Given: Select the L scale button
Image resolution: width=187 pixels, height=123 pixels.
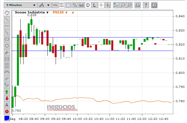Looking at the screenshot, I should click(95, 5).
